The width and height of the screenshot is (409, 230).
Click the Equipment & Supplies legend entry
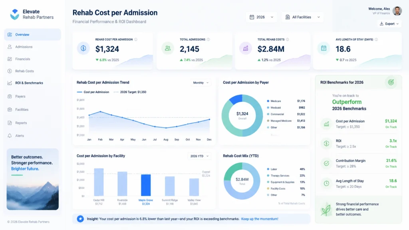pos(286,182)
